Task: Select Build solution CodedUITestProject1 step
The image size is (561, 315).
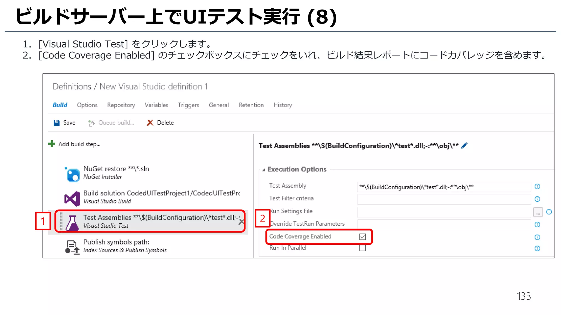Action: pyautogui.click(x=162, y=193)
